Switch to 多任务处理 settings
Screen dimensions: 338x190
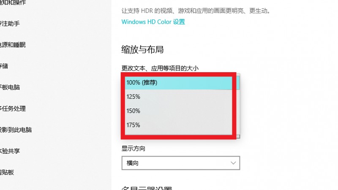coord(13,109)
